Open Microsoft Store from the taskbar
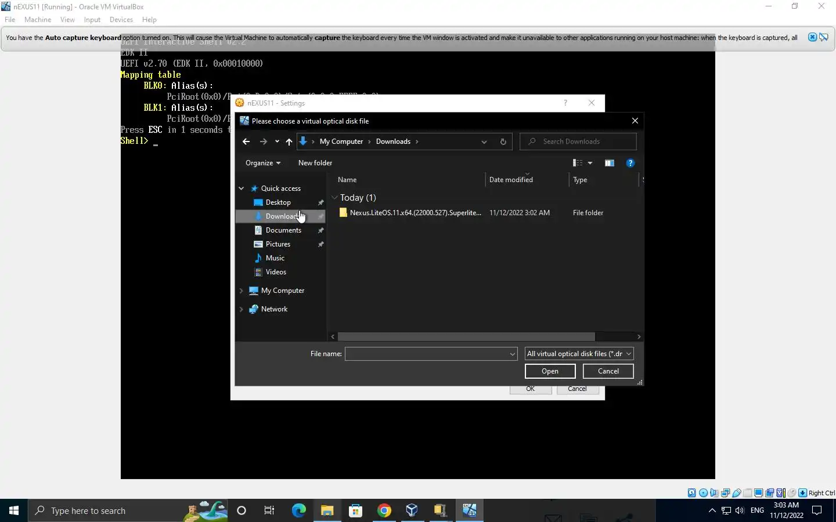The height and width of the screenshot is (522, 836). (x=355, y=510)
